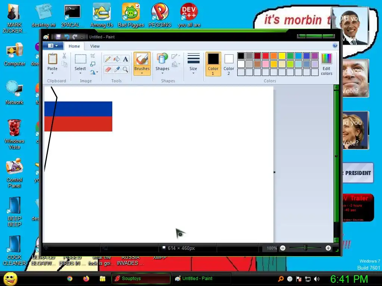
Task: Select the Color picker eyedropper tool
Action: point(116,70)
